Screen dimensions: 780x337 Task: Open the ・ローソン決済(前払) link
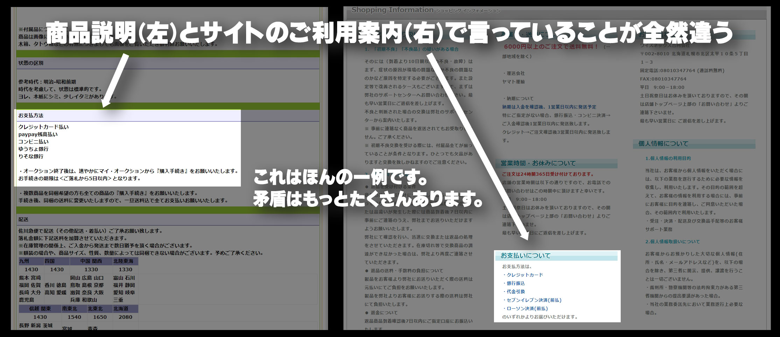coord(525,308)
